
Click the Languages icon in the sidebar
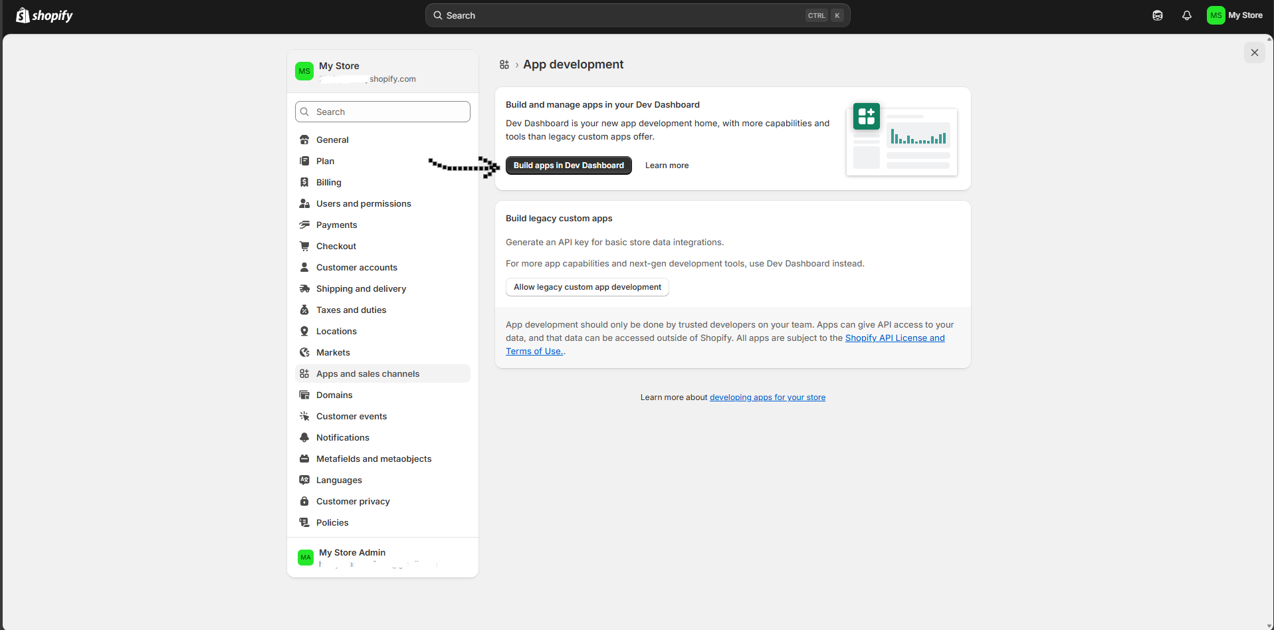[x=304, y=480]
